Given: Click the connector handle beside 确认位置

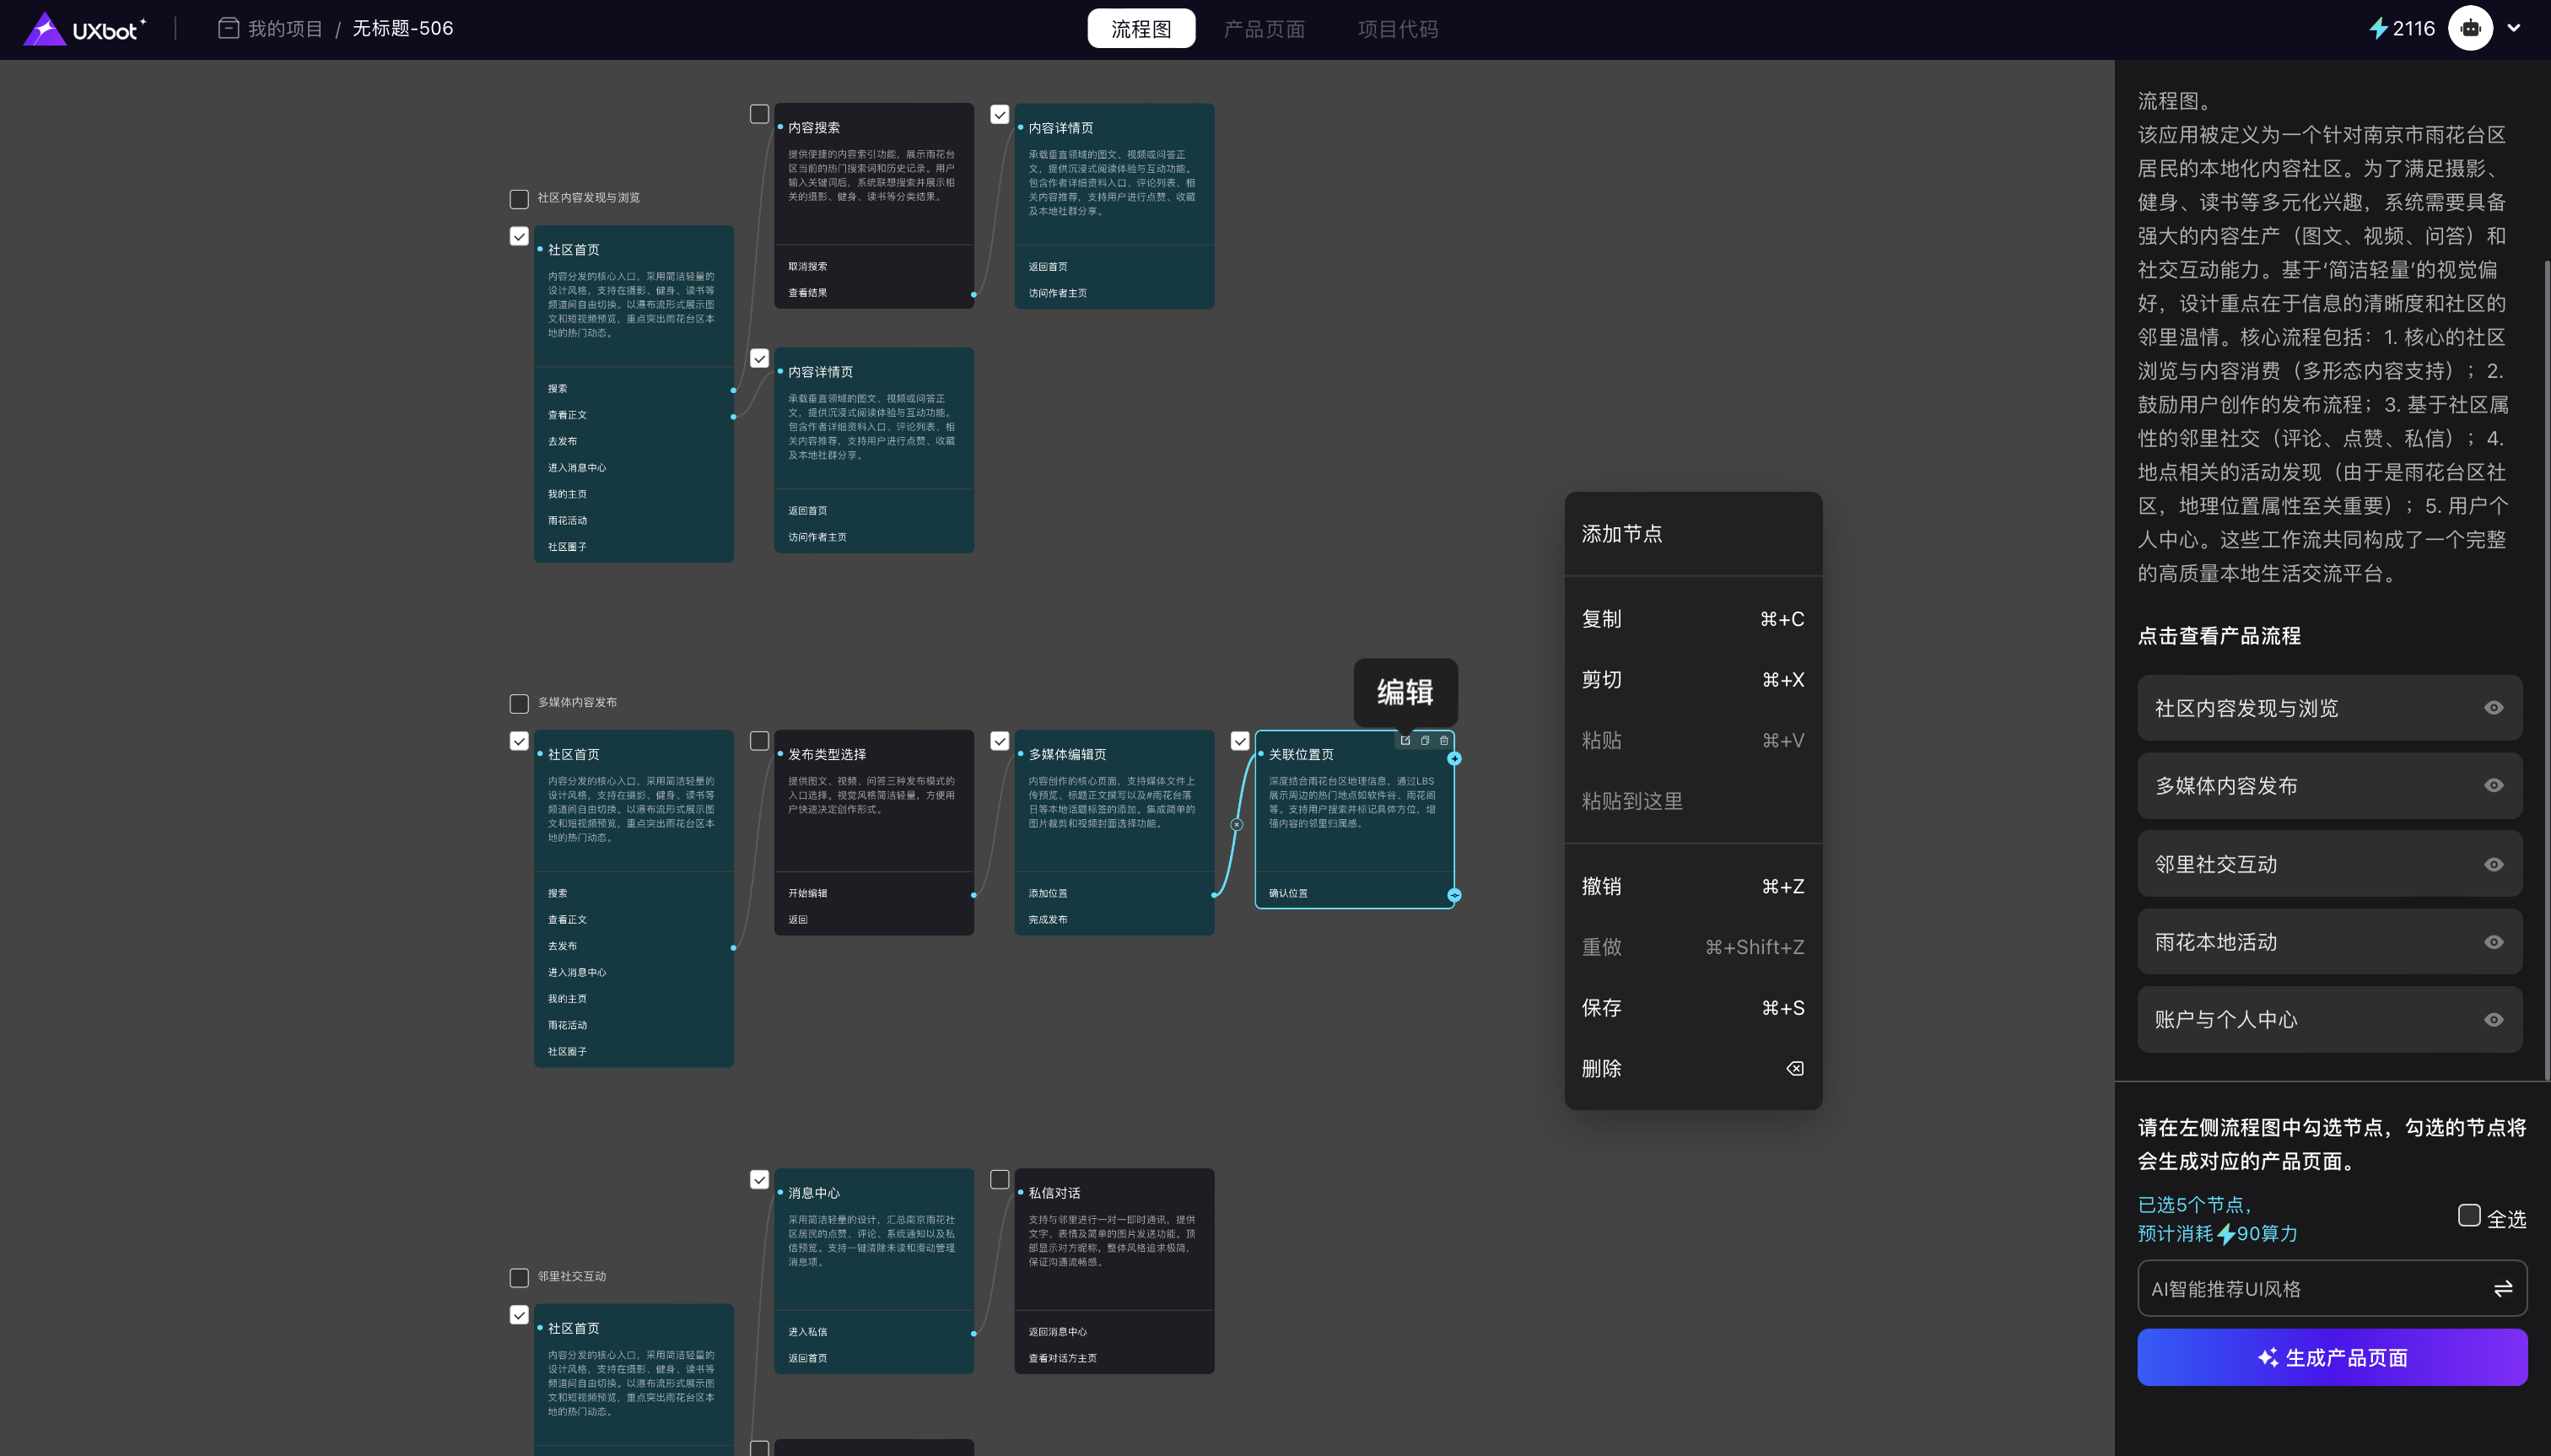Looking at the screenshot, I should point(1454,895).
